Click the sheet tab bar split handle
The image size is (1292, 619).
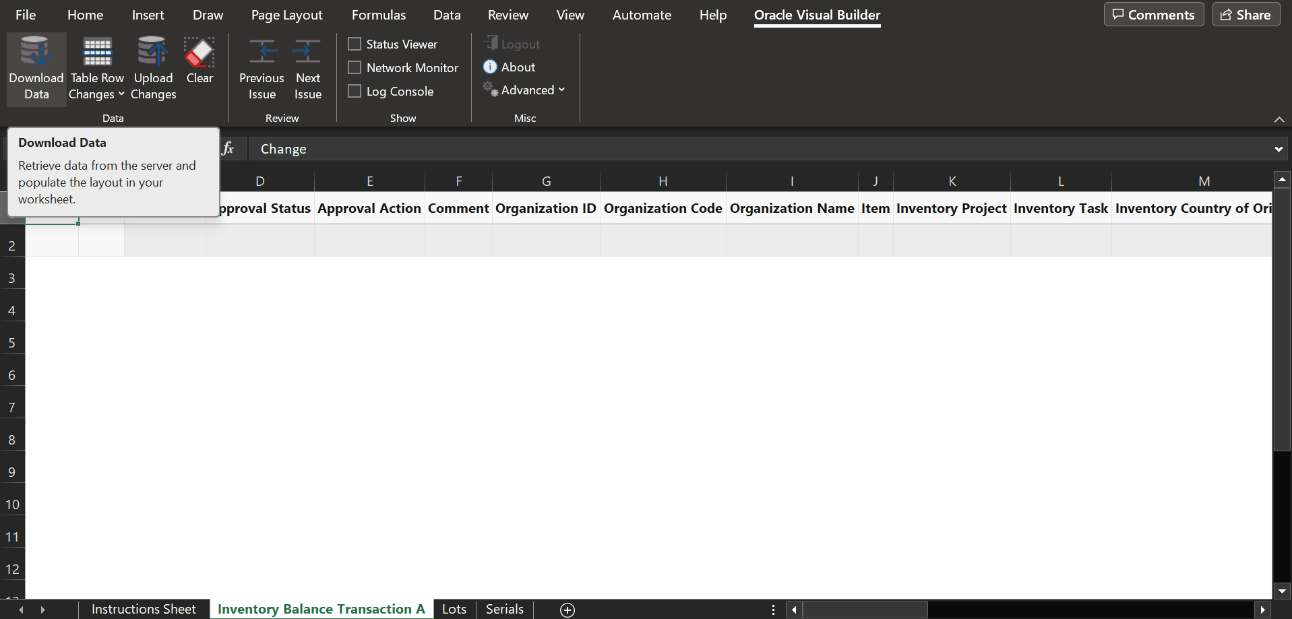[773, 610]
